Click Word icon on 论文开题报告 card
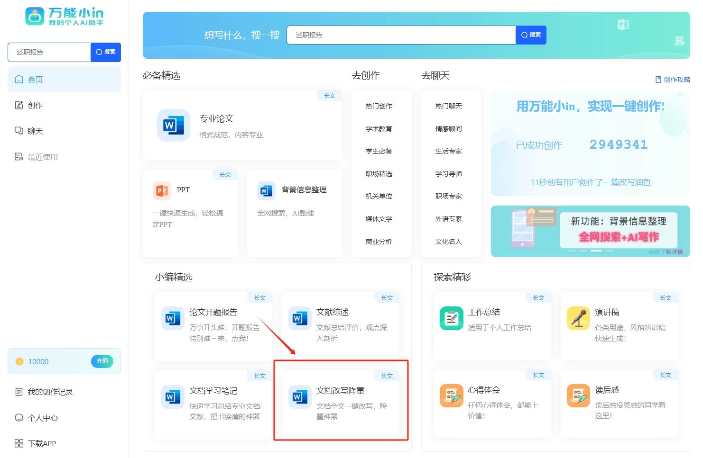This screenshot has width=703, height=458. (x=173, y=318)
